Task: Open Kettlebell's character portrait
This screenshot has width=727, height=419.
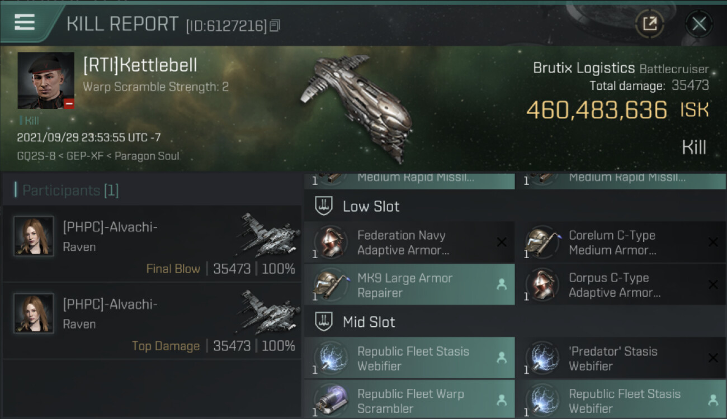Action: pyautogui.click(x=46, y=81)
